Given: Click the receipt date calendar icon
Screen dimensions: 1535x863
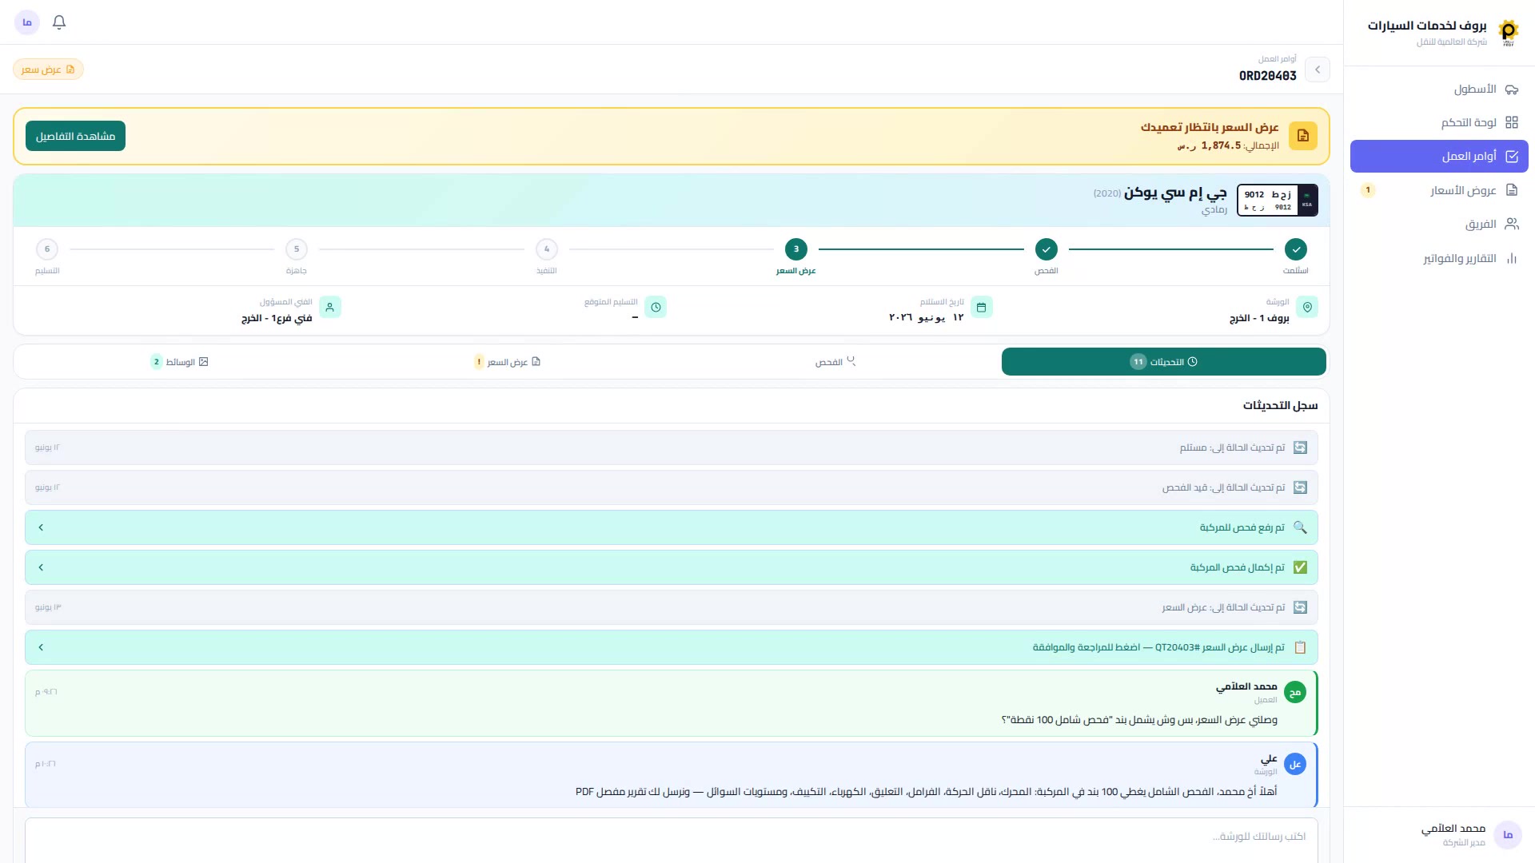Looking at the screenshot, I should pos(981,307).
